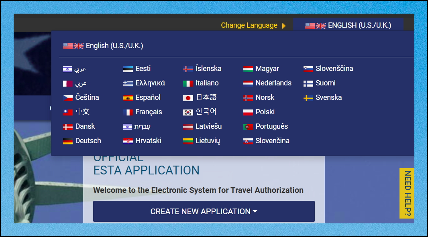Switch language to Français
The width and height of the screenshot is (428, 237).
click(149, 112)
